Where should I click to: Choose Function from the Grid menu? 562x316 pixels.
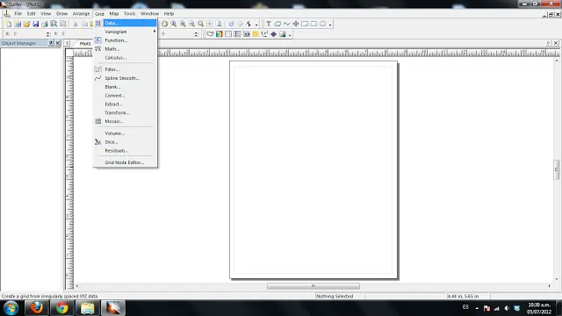click(x=125, y=40)
